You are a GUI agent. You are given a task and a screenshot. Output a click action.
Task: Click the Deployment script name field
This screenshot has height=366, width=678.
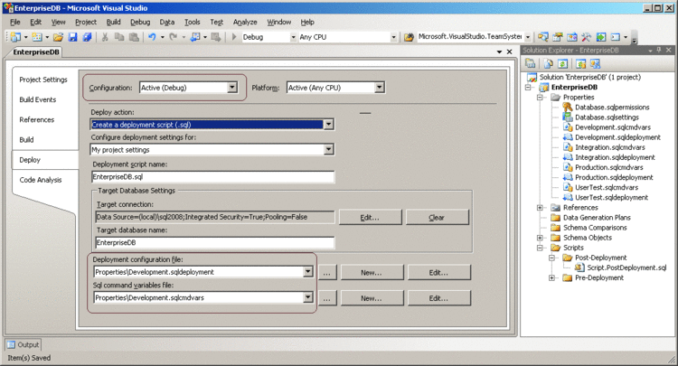tap(212, 177)
